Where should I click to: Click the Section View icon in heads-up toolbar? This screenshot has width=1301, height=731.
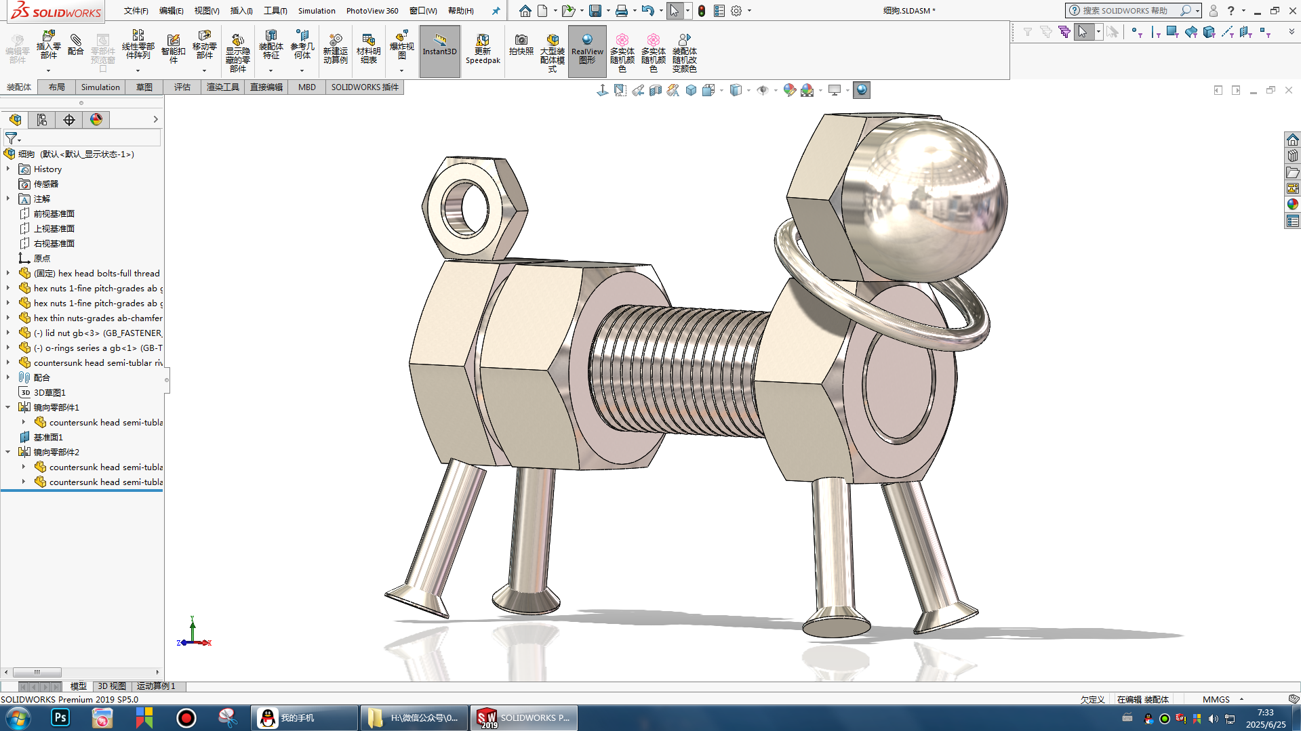click(x=655, y=90)
